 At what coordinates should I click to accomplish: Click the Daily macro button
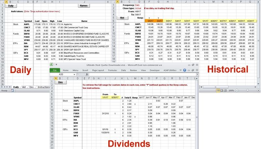point(11,6)
